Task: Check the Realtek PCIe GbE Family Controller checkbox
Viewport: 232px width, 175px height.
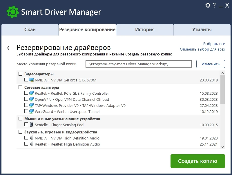Action: tap(26, 93)
